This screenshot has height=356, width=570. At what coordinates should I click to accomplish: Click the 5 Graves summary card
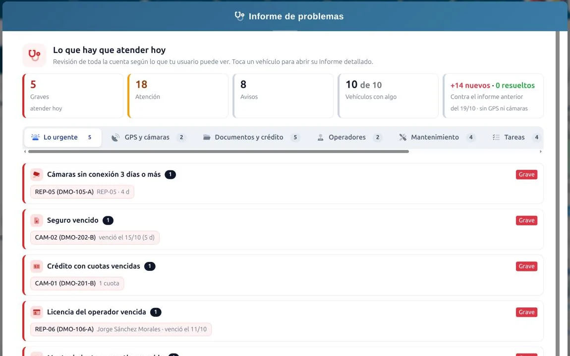[73, 96]
